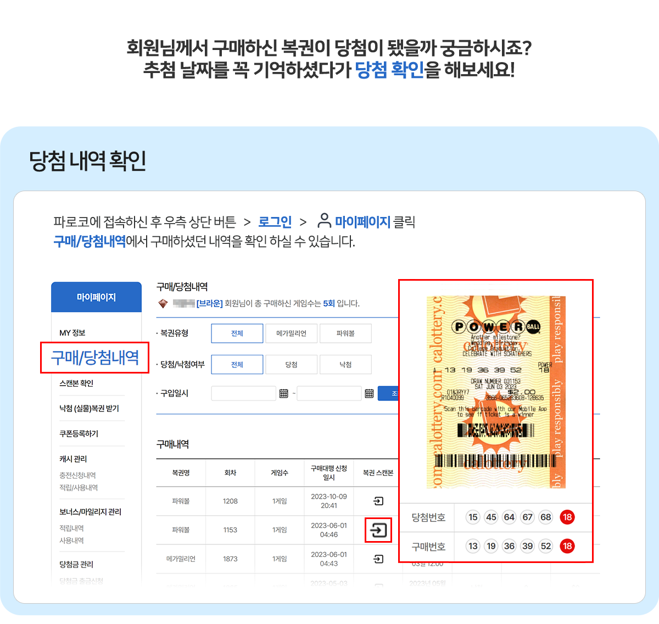Click the date 2023-06-01 04:43 cell
This screenshot has width=659, height=624.
pyautogui.click(x=329, y=559)
